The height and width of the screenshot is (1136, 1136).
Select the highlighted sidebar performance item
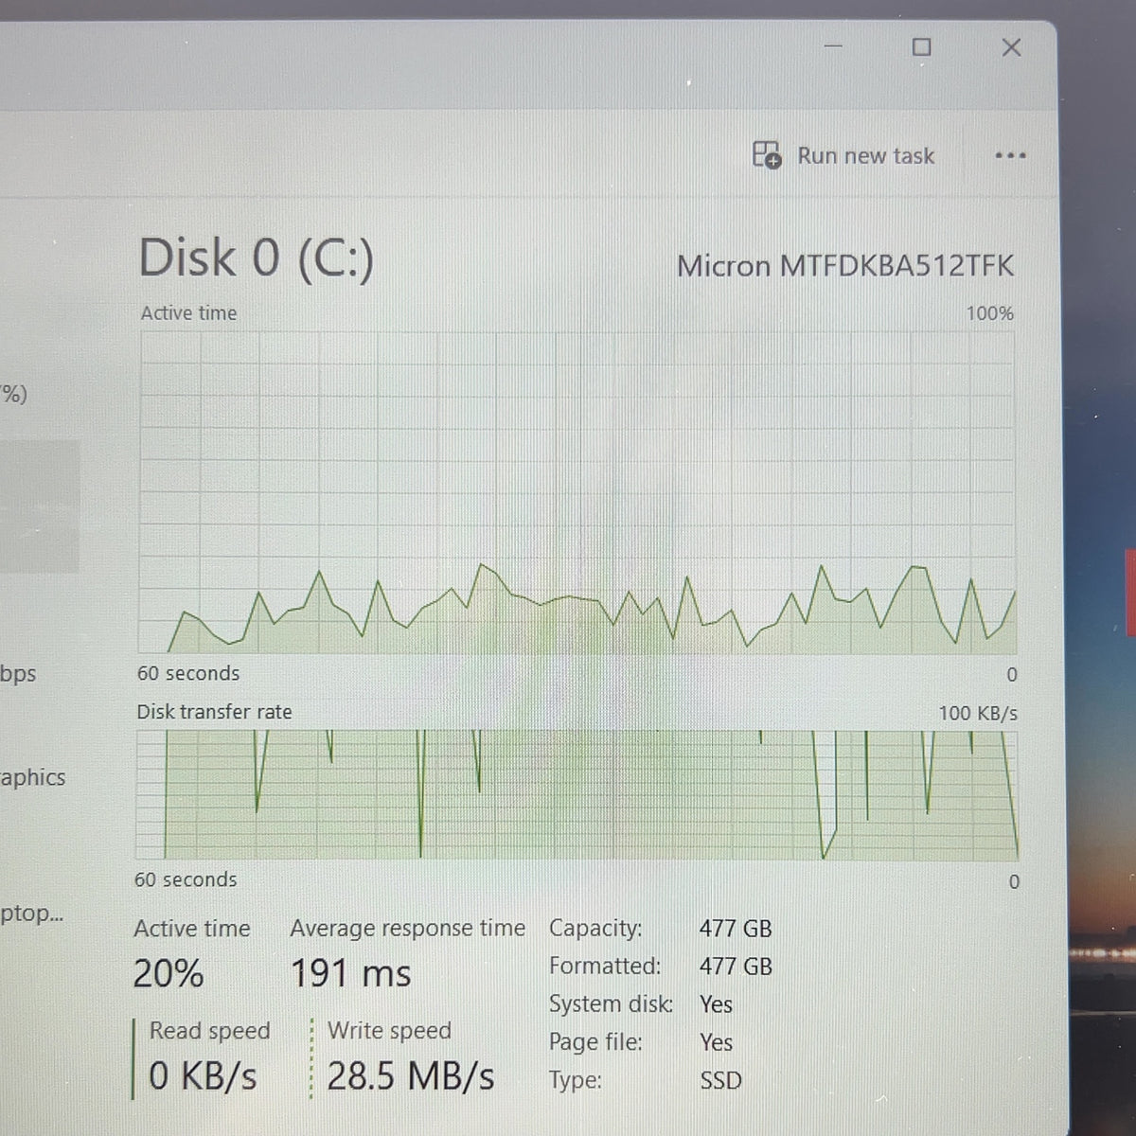coord(40,506)
